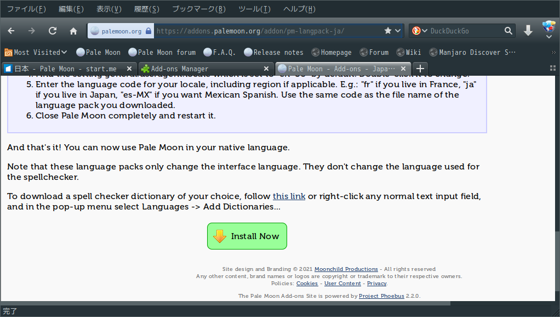Close the start.me tab
The height and width of the screenshot is (317, 560).
[x=129, y=69]
